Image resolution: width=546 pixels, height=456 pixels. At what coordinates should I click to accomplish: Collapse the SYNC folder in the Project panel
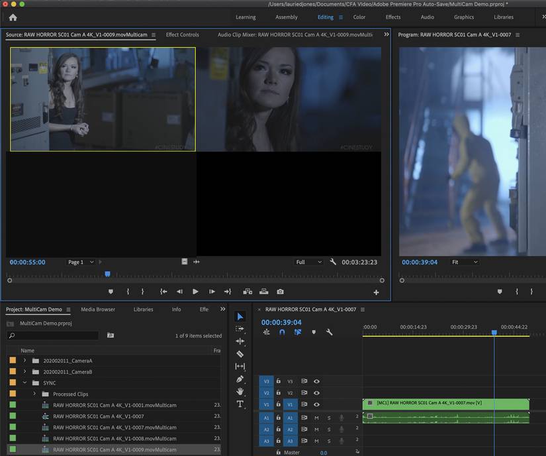(x=24, y=382)
